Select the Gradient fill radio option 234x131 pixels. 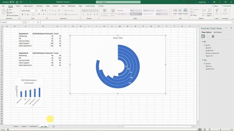click(205, 51)
